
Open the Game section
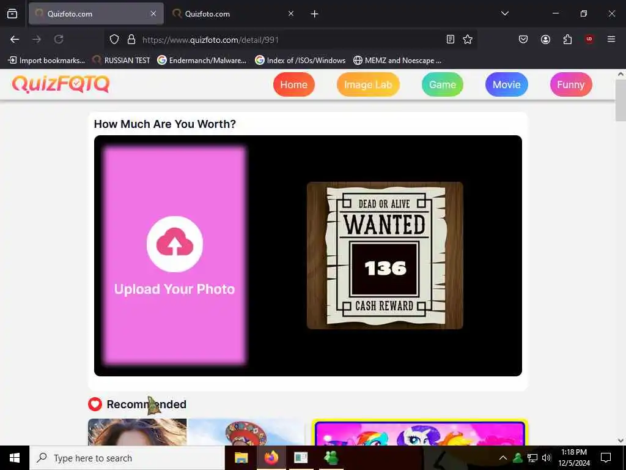tap(443, 84)
